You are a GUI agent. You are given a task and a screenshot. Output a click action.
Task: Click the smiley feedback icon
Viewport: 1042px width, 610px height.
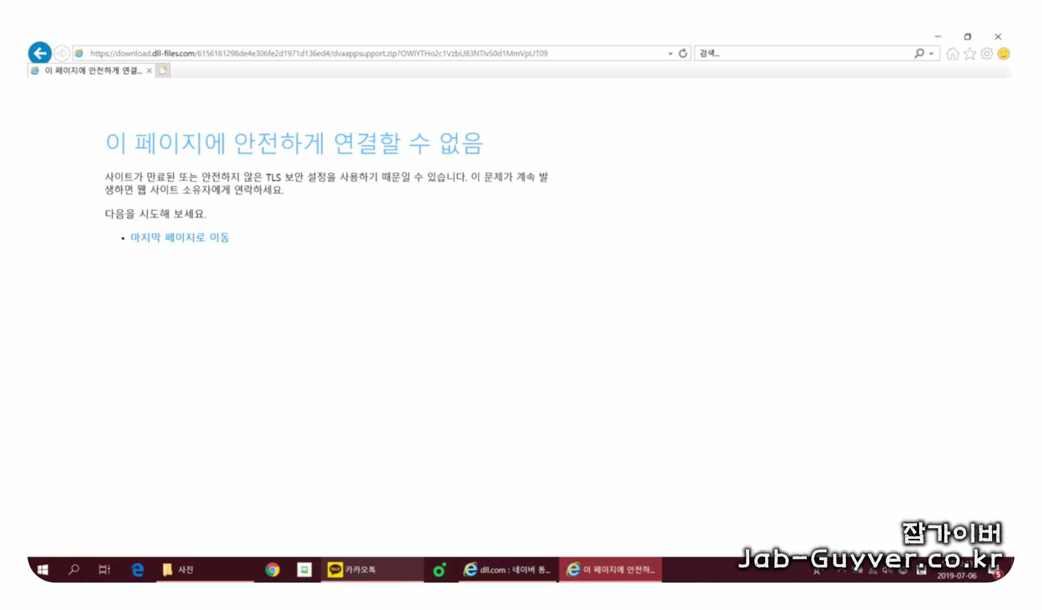(x=1004, y=53)
